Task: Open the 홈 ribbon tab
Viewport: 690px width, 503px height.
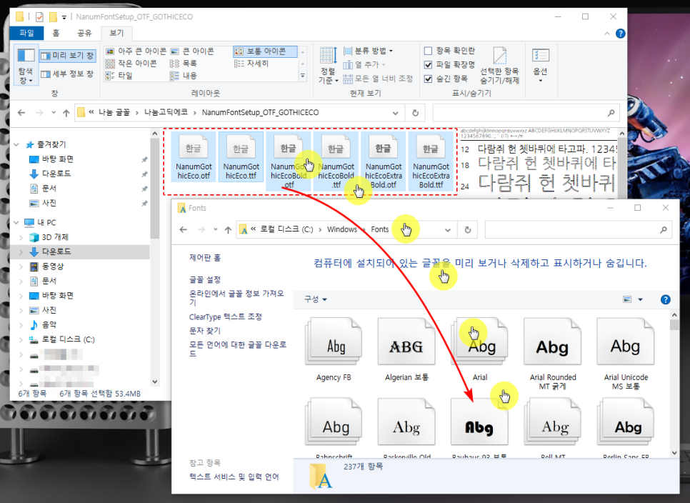Action: click(56, 33)
